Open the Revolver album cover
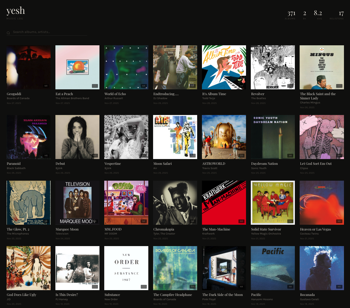This screenshot has height=308, width=350. pos(273,67)
